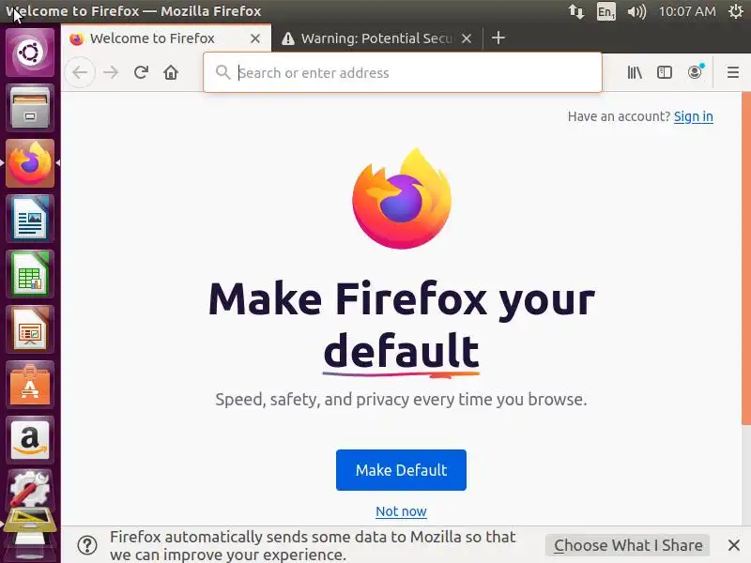Image resolution: width=751 pixels, height=563 pixels.
Task: Go back using the back arrow
Action: [x=80, y=73]
